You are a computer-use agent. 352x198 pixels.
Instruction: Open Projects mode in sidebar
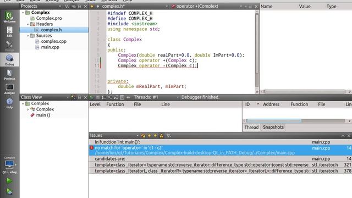click(9, 75)
